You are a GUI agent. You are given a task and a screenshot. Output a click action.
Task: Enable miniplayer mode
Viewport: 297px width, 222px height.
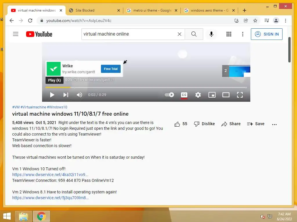click(x=212, y=95)
